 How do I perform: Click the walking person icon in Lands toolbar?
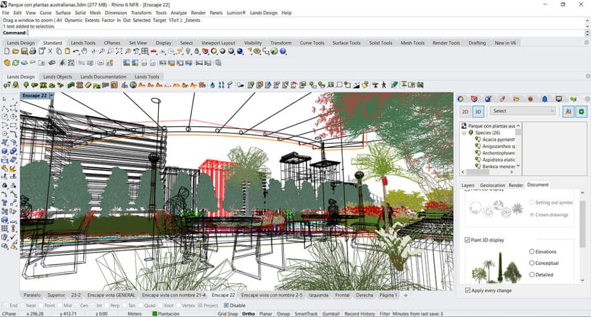coord(384,85)
